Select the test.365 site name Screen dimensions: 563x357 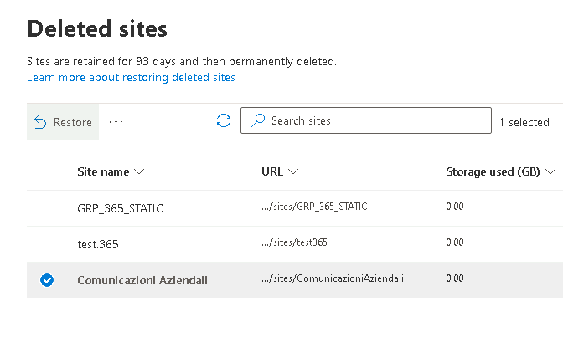tap(98, 244)
